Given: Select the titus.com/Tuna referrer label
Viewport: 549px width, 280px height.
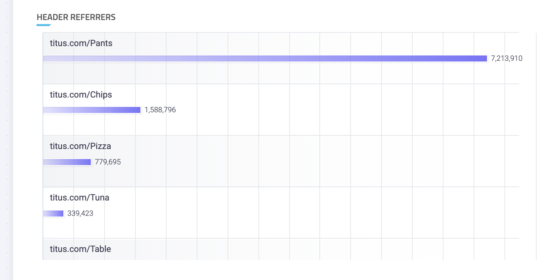Looking at the screenshot, I should tap(79, 197).
